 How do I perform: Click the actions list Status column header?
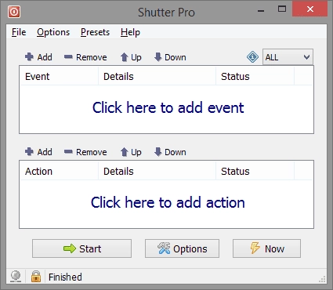tap(255, 171)
